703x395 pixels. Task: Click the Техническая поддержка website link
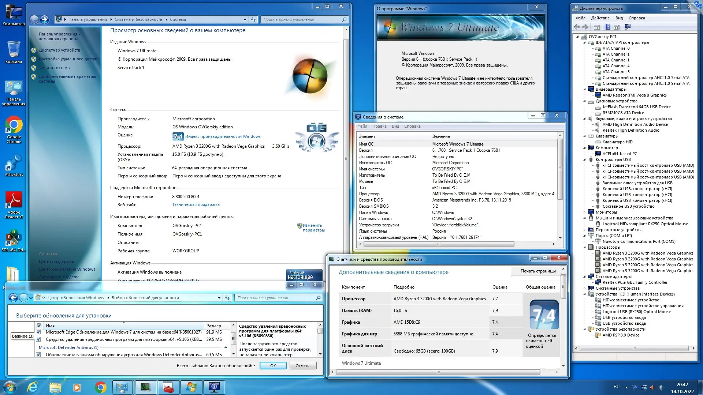click(196, 205)
